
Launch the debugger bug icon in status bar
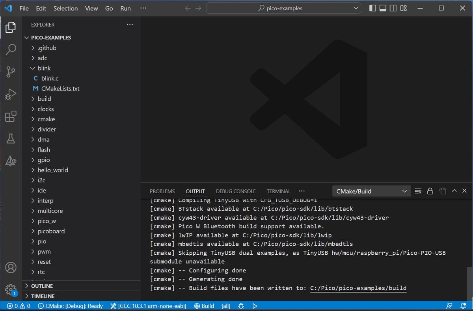(241, 306)
